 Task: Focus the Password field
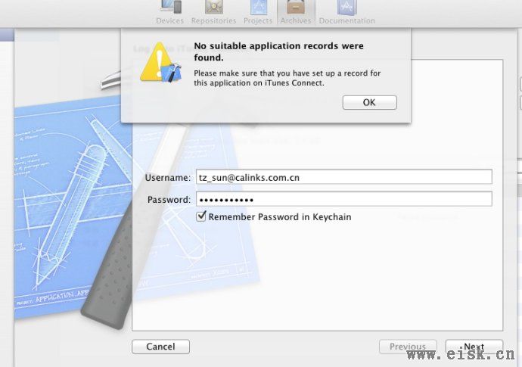[344, 199]
